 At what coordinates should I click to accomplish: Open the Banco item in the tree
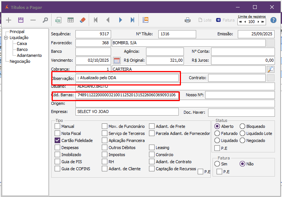tap(22, 49)
